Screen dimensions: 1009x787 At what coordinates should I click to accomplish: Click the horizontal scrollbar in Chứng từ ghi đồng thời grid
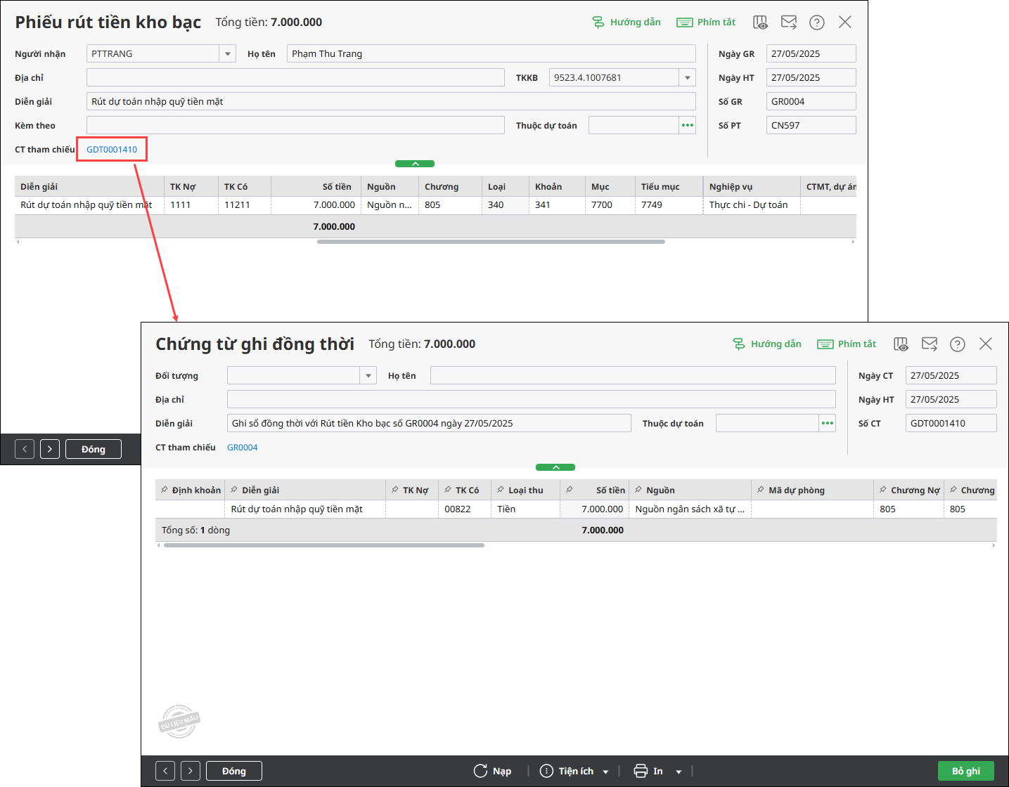324,545
